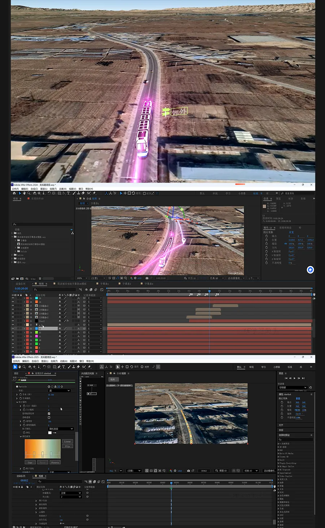Select the Hand tool in AE 2024 toolbar
Image resolution: width=325 pixels, height=528 pixels.
coord(24,193)
